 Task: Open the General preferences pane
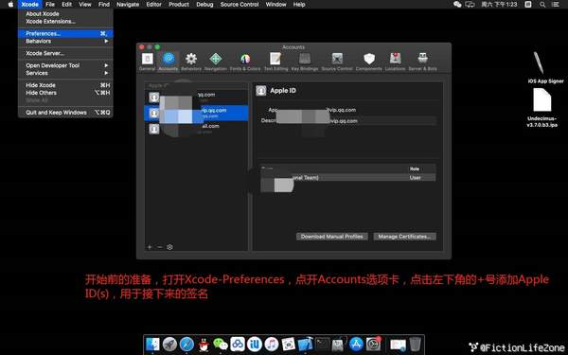coord(147,62)
